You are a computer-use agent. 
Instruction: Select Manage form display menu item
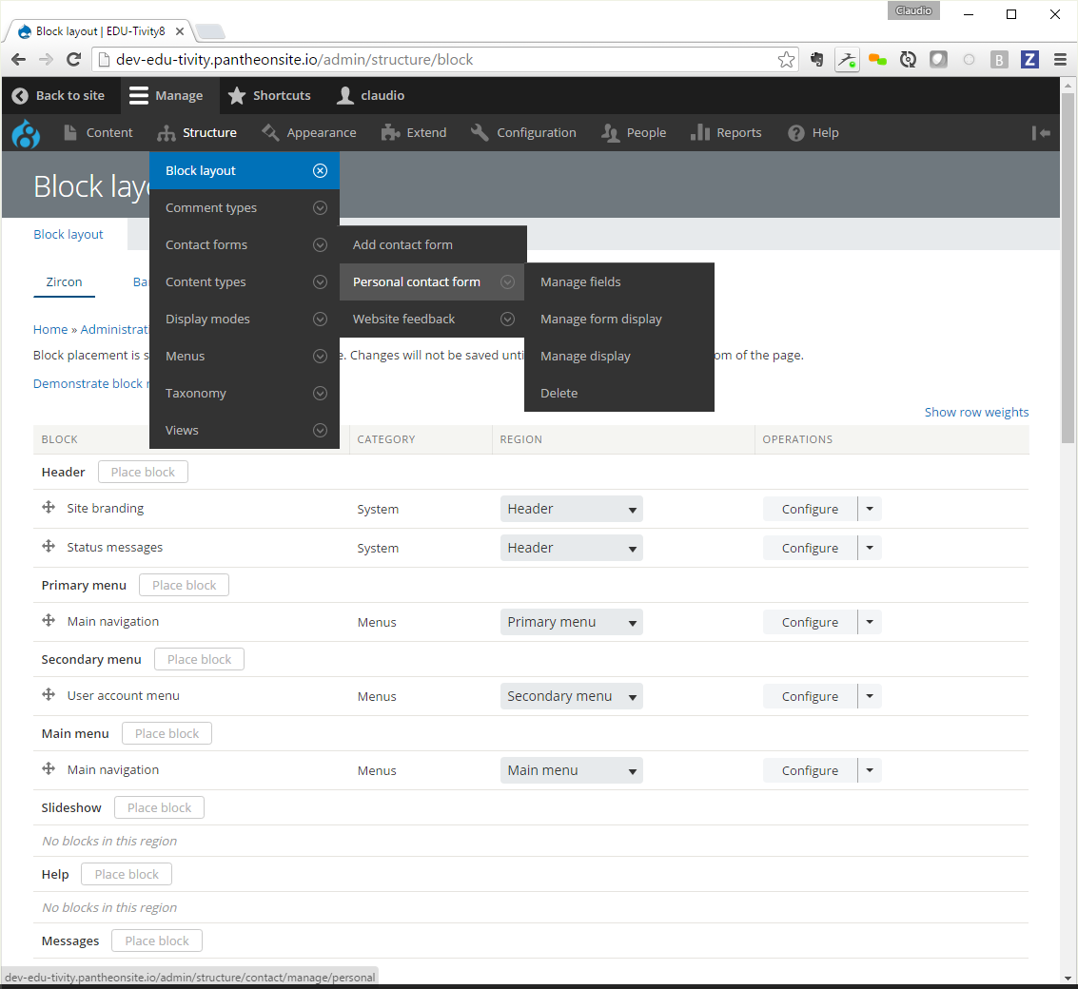tap(600, 319)
